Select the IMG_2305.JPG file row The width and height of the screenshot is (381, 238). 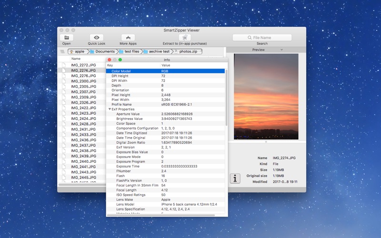coord(83,87)
